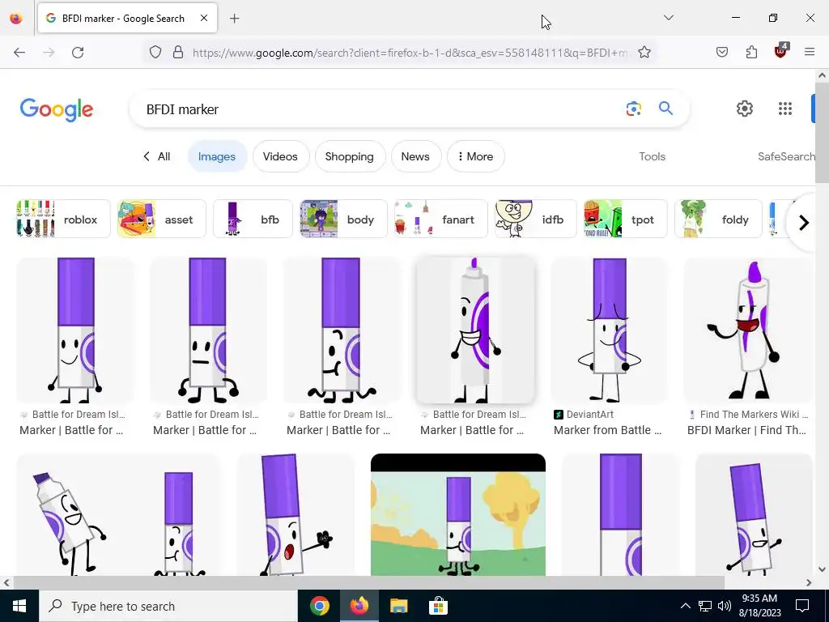
Task: Click vertical page scrollbar thumb
Action: click(822, 132)
